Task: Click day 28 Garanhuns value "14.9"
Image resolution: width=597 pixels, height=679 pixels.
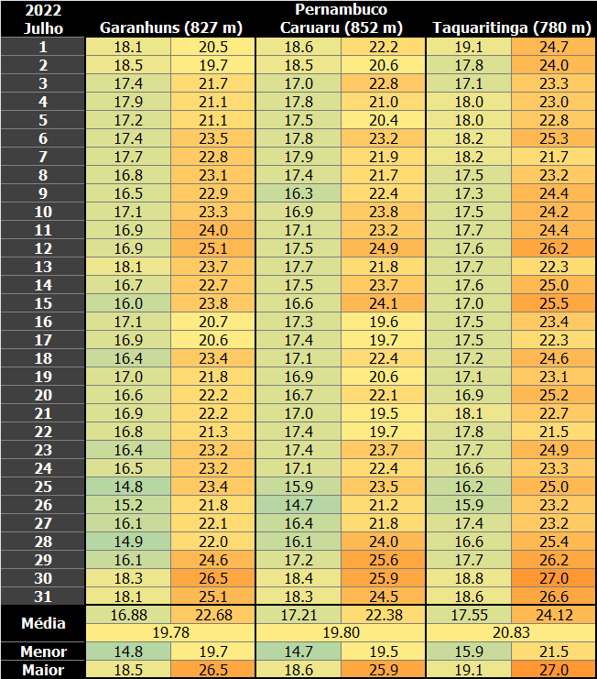Action: (x=128, y=542)
